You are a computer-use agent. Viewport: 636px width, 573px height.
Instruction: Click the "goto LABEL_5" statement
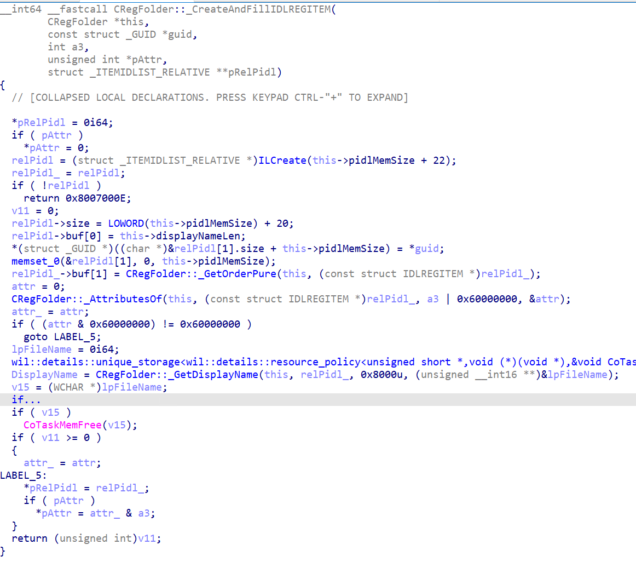coord(62,337)
